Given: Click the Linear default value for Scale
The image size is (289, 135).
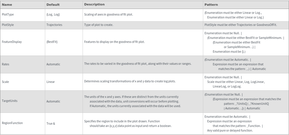Looking at the screenshot, I should (51, 82).
